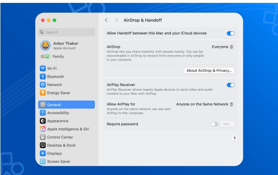Image resolution: width=278 pixels, height=175 pixels.
Task: Click the Wi-Fi icon in sidebar
Action: [43, 69]
